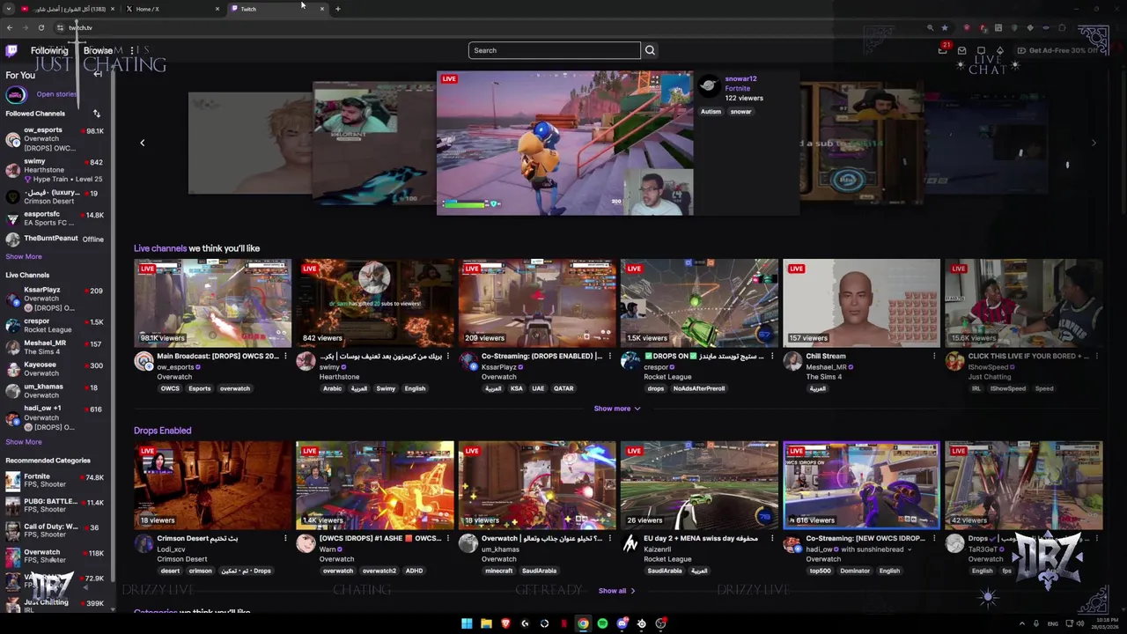1127x634 pixels.
Task: Click Get Ad-Free 30% Off button
Action: click(1058, 50)
